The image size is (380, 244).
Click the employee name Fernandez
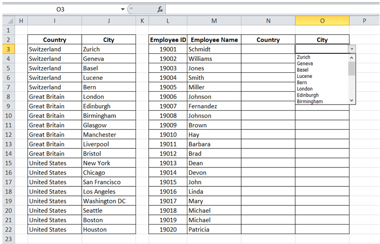click(214, 106)
